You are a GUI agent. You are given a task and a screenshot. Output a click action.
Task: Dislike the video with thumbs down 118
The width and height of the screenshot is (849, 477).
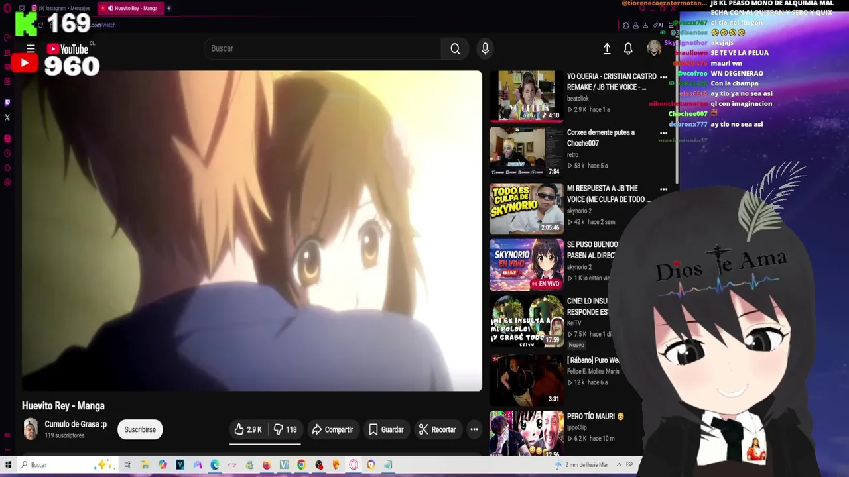[x=285, y=429]
